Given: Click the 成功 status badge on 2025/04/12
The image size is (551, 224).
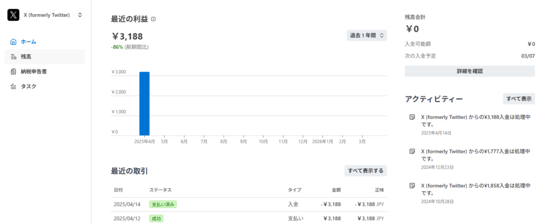Looking at the screenshot, I should tap(156, 219).
